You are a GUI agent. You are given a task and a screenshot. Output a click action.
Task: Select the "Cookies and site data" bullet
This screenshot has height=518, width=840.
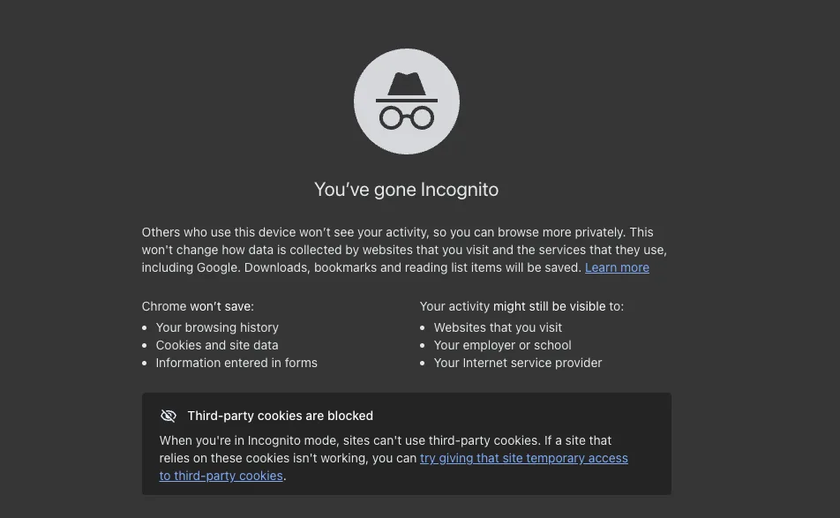click(217, 345)
